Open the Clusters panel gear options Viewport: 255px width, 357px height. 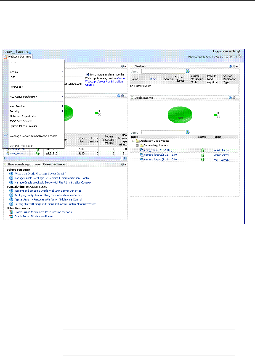pyautogui.click(x=235, y=66)
